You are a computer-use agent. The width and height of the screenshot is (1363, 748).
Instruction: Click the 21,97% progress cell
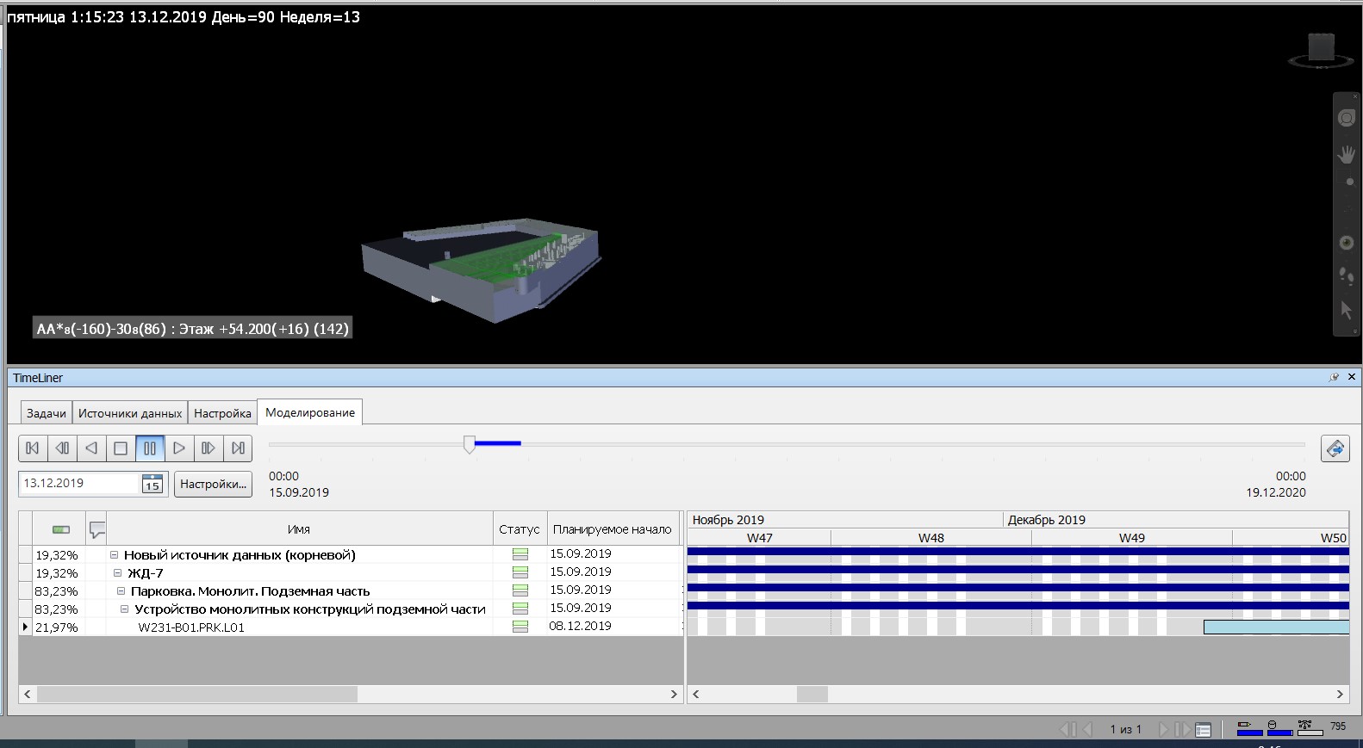pos(57,627)
